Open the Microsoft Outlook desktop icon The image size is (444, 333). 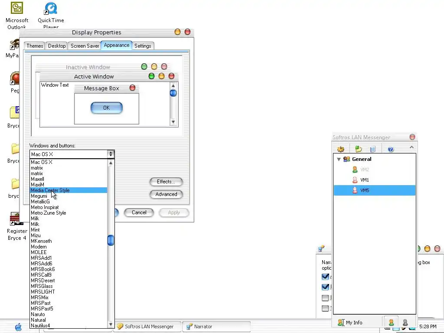tap(17, 15)
